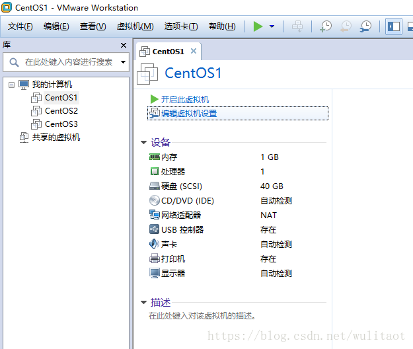This screenshot has width=413, height=349.
Task: Select the 内存 device label
Action: [169, 157]
